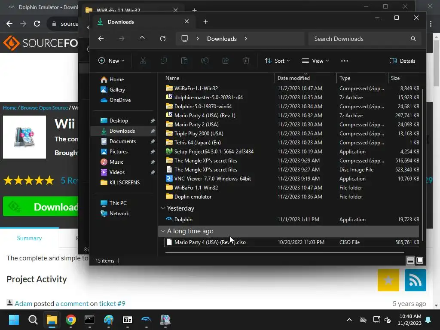This screenshot has width=440, height=330.
Task: Go back in Explorer navigation
Action: [101, 39]
